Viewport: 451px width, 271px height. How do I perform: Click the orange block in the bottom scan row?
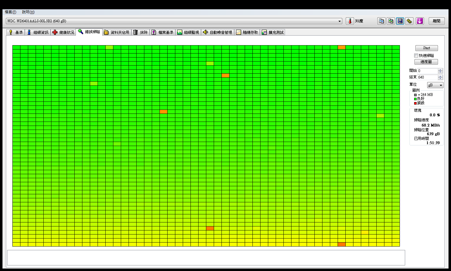pyautogui.click(x=342, y=244)
